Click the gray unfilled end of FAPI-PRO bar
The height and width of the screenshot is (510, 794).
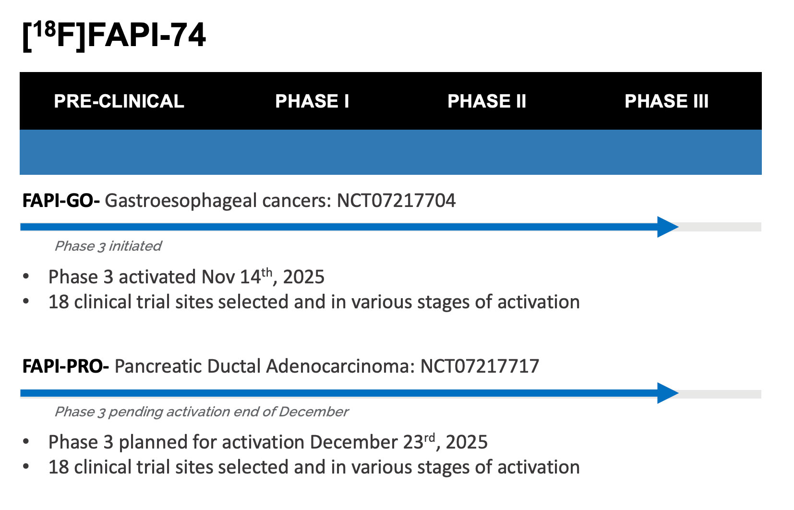pos(720,394)
